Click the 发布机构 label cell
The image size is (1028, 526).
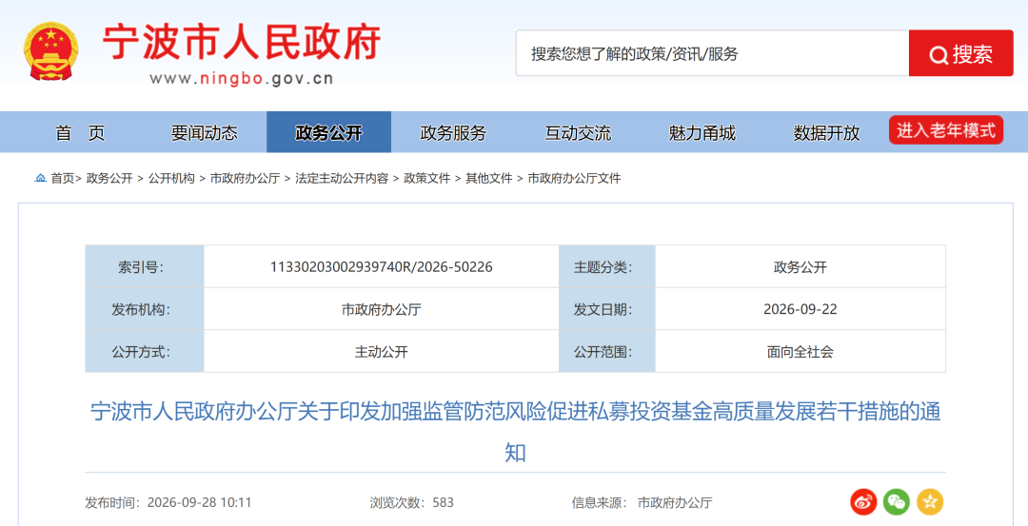[x=145, y=309]
